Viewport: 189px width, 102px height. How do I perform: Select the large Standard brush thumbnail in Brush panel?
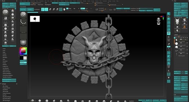click(x=5, y=13)
